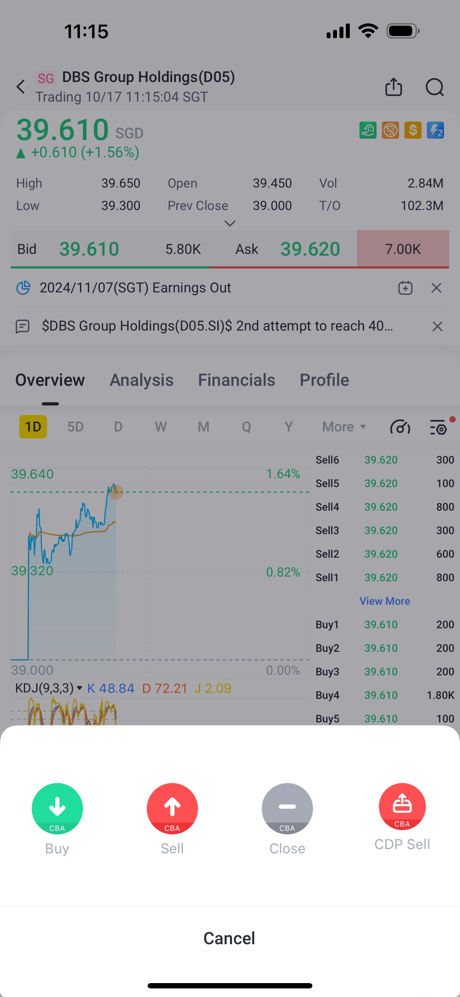Image resolution: width=460 pixels, height=997 pixels.
Task: Switch to the Financials tab
Action: (236, 380)
